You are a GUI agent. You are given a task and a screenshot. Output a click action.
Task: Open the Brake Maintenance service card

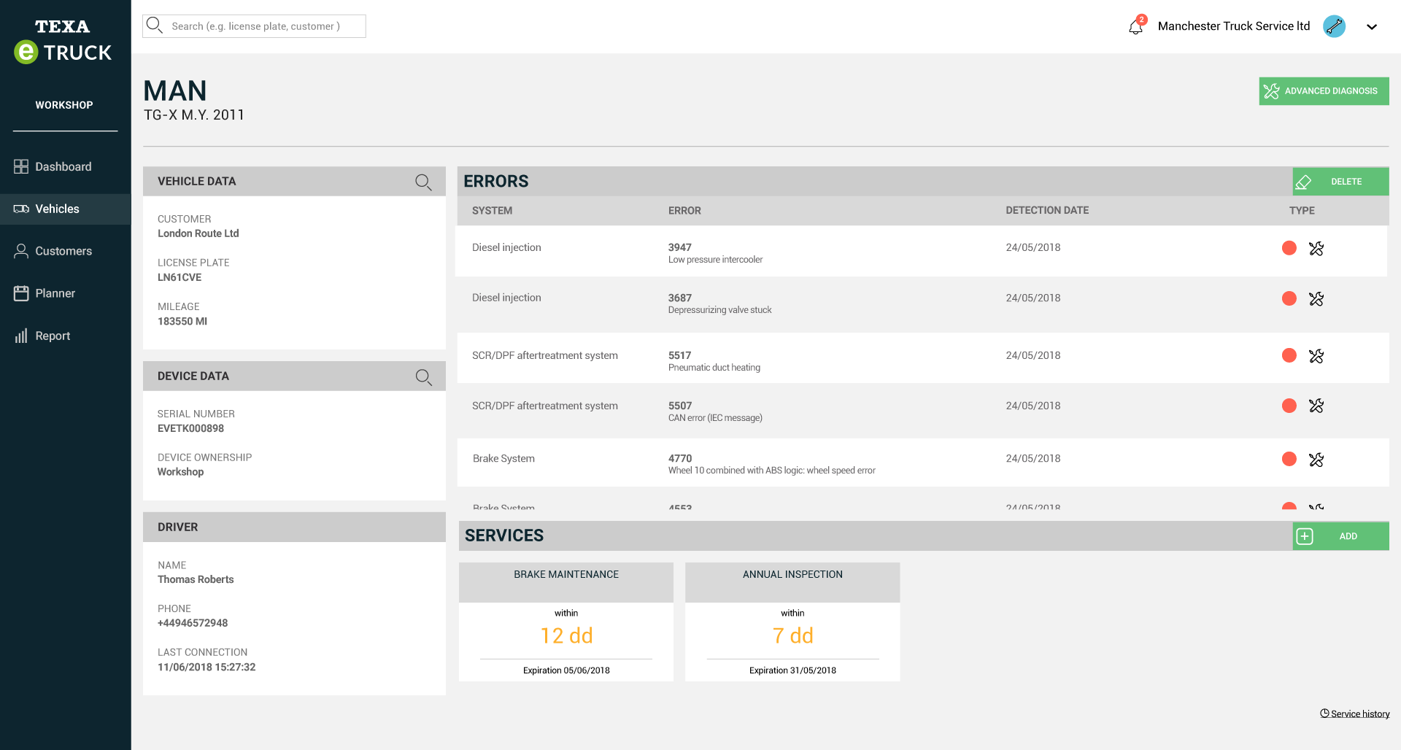(x=566, y=622)
